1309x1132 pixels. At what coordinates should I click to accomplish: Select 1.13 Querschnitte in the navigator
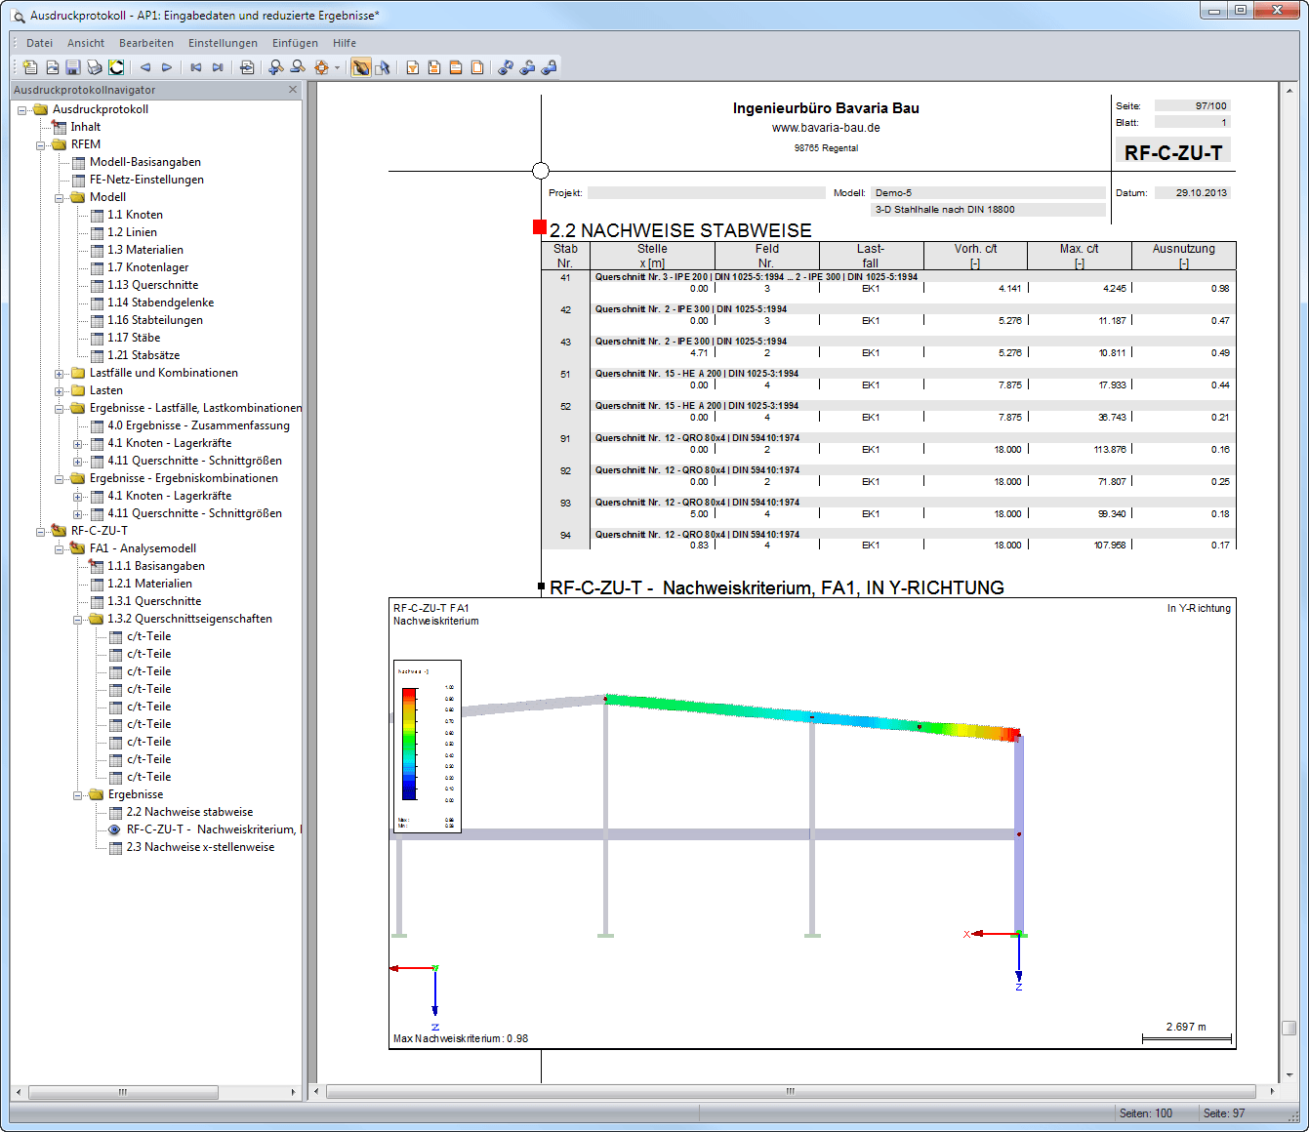(x=152, y=285)
